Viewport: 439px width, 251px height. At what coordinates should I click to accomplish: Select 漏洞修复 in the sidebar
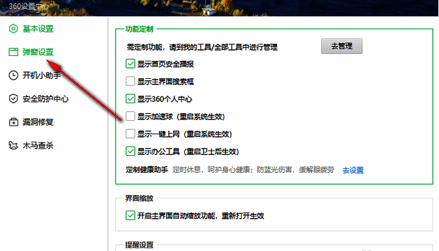tap(38, 122)
